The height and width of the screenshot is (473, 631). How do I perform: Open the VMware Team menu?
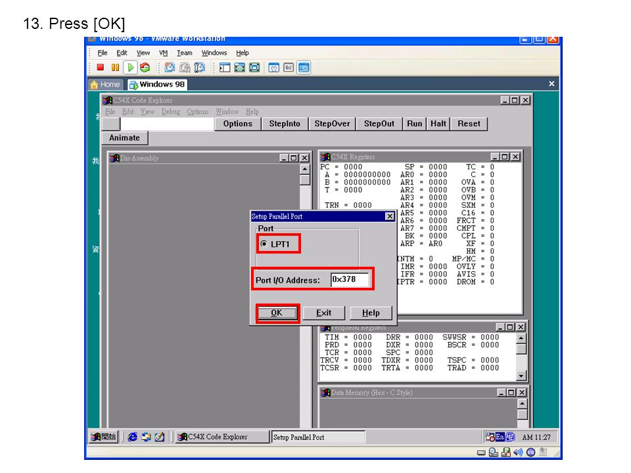(x=184, y=53)
